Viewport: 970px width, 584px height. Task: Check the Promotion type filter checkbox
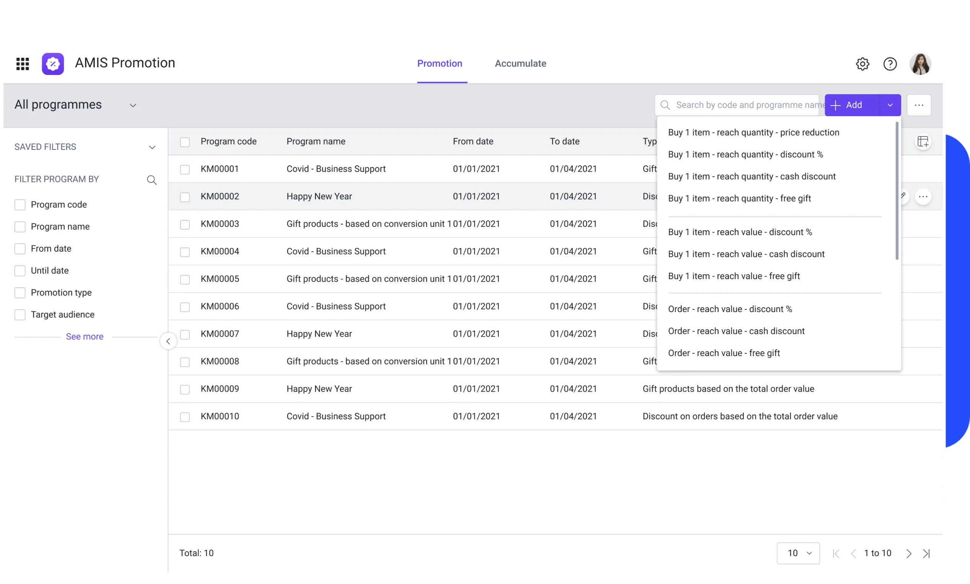tap(20, 293)
